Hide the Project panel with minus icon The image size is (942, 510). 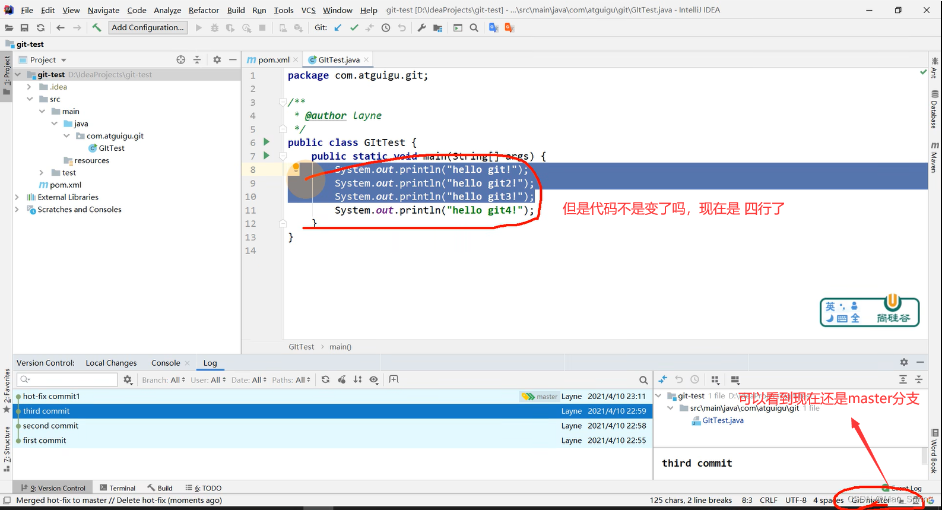(x=233, y=59)
